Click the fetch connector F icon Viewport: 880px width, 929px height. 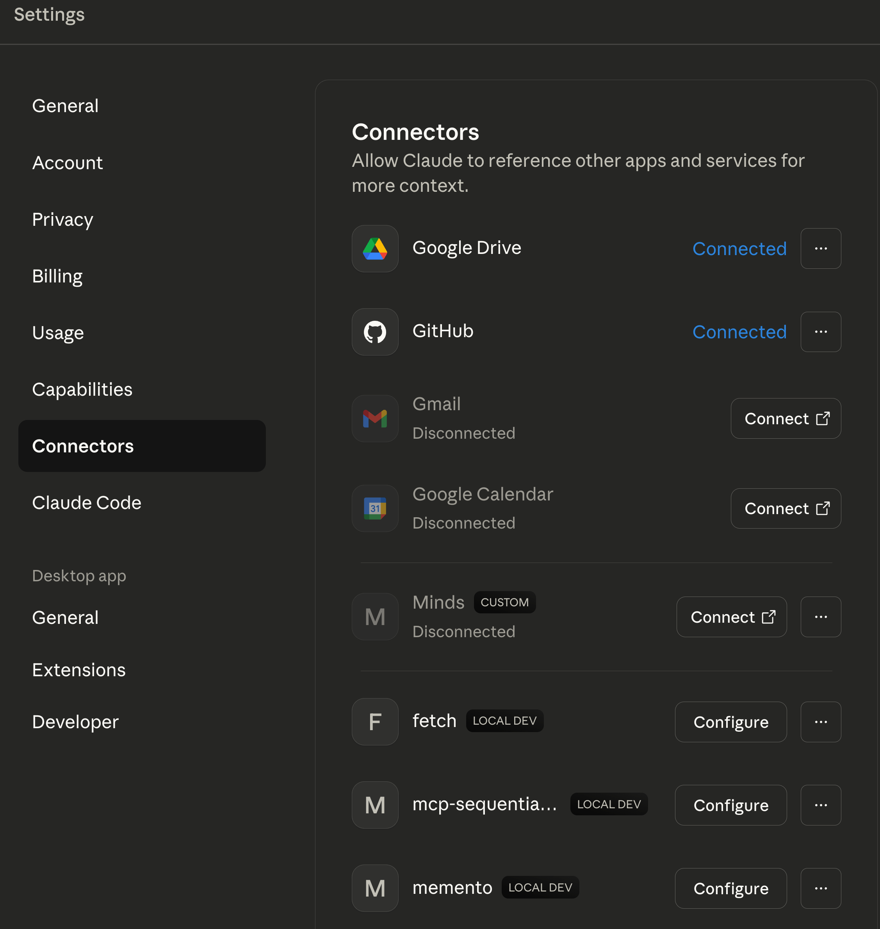(x=375, y=722)
